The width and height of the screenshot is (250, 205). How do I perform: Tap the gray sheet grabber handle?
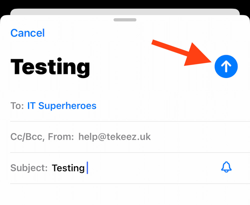tap(125, 20)
